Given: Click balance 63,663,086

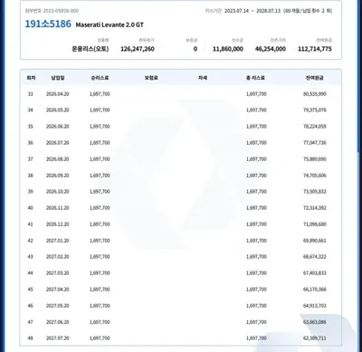Looking at the screenshot, I should click(x=315, y=322).
